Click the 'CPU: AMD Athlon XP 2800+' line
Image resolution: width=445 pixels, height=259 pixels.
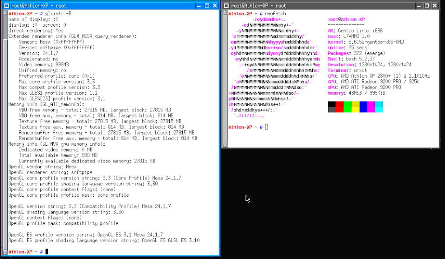pyautogui.click(x=379, y=76)
